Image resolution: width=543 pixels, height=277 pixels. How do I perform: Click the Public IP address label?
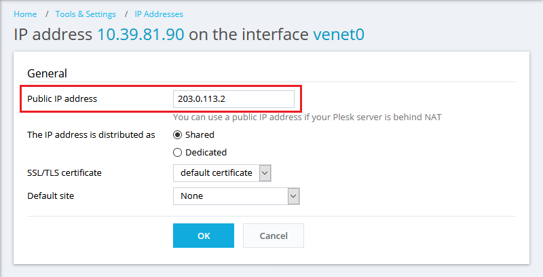click(62, 99)
